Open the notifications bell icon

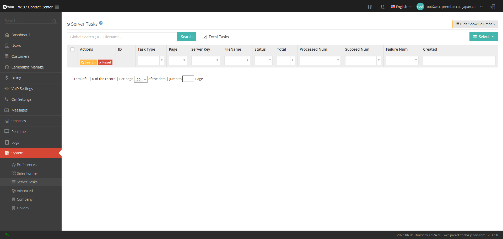(x=382, y=7)
